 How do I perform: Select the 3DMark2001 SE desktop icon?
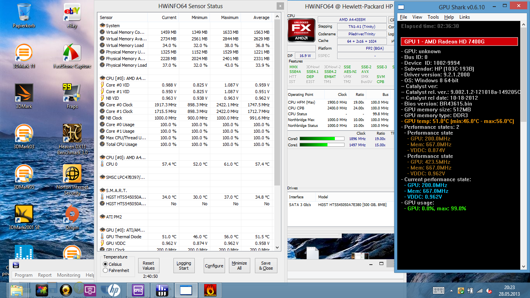point(24,217)
